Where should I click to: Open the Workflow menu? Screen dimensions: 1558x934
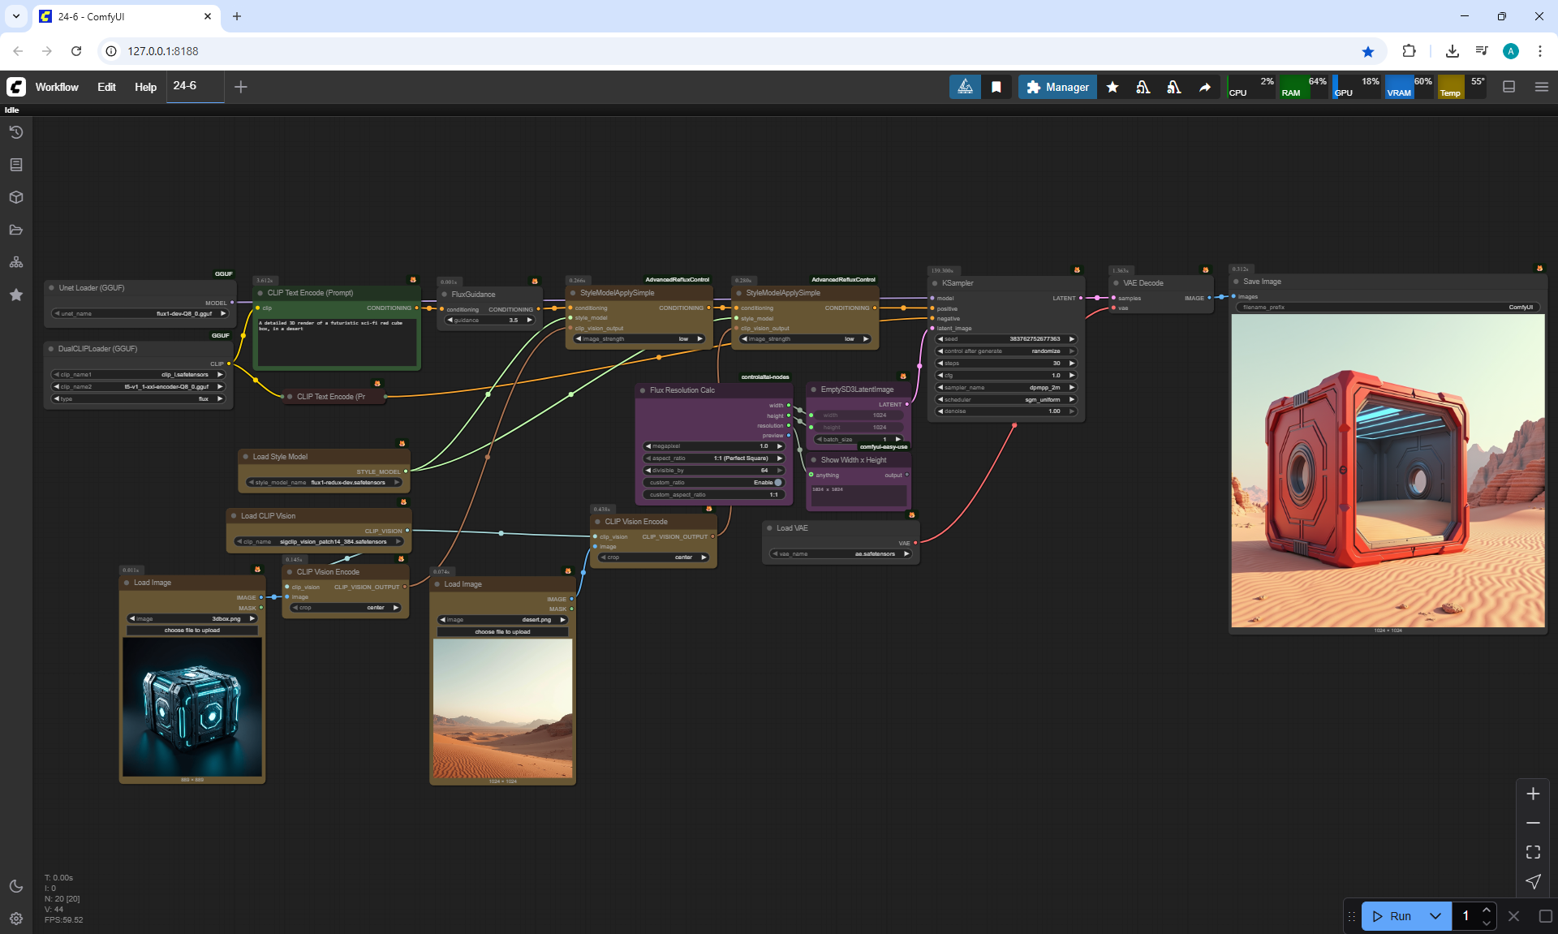coord(57,87)
